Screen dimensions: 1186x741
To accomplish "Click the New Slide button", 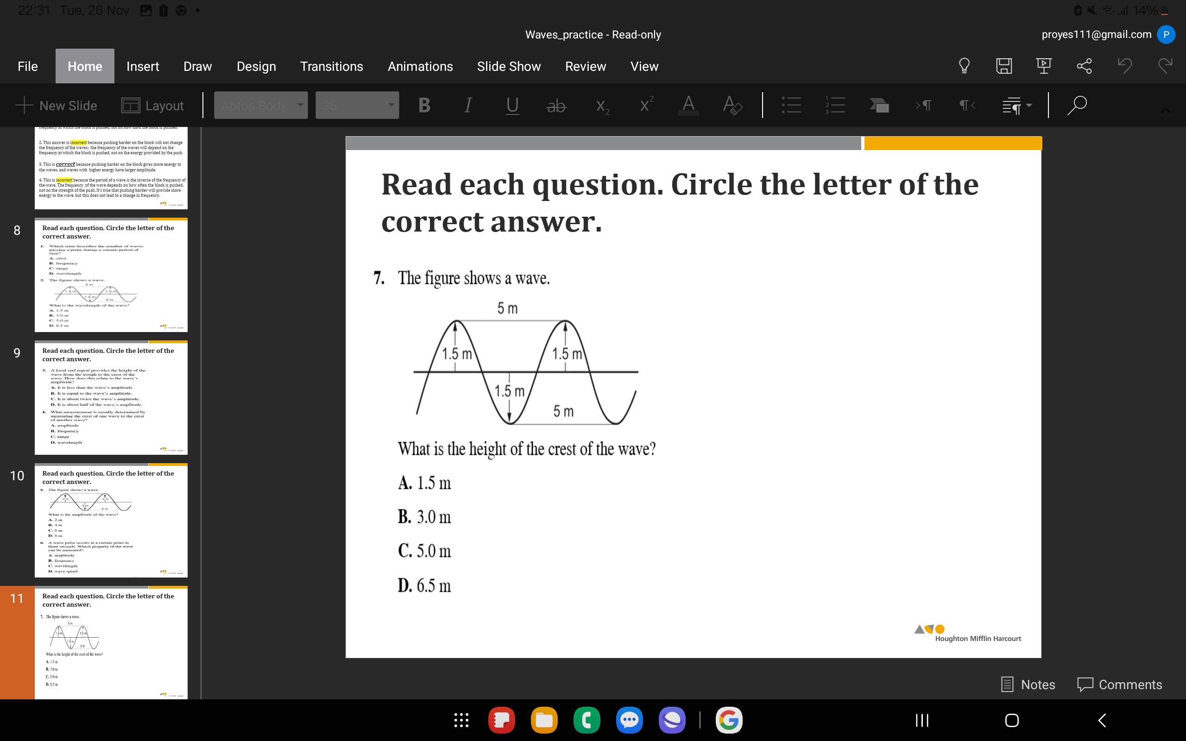I will 57,106.
